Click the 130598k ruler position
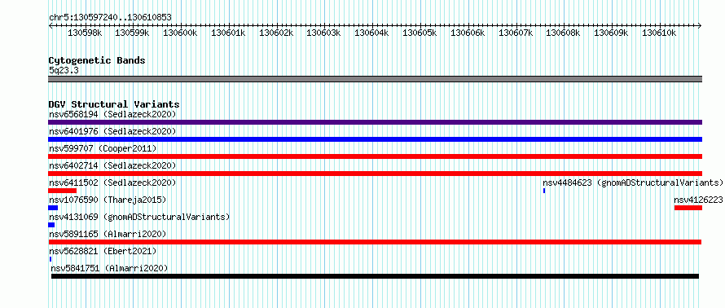 tap(85, 33)
